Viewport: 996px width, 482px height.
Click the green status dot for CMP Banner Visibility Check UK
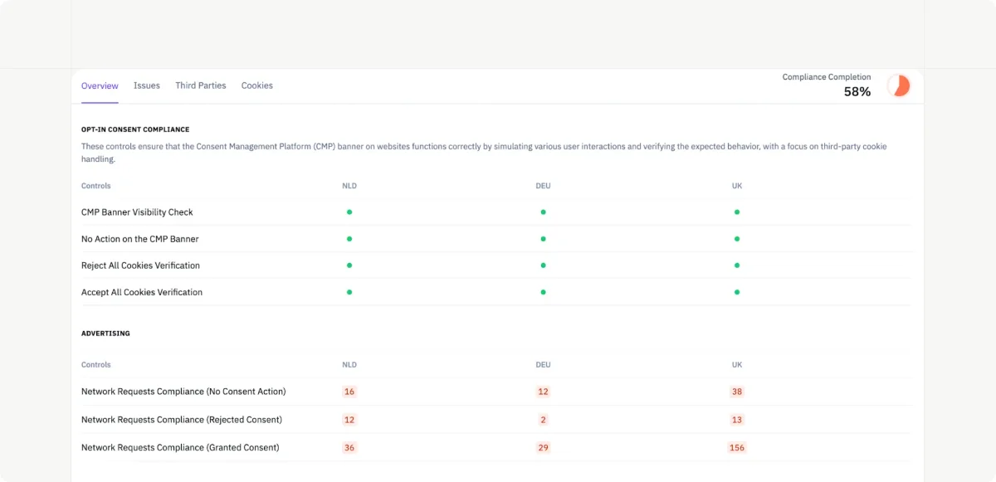[x=737, y=212]
